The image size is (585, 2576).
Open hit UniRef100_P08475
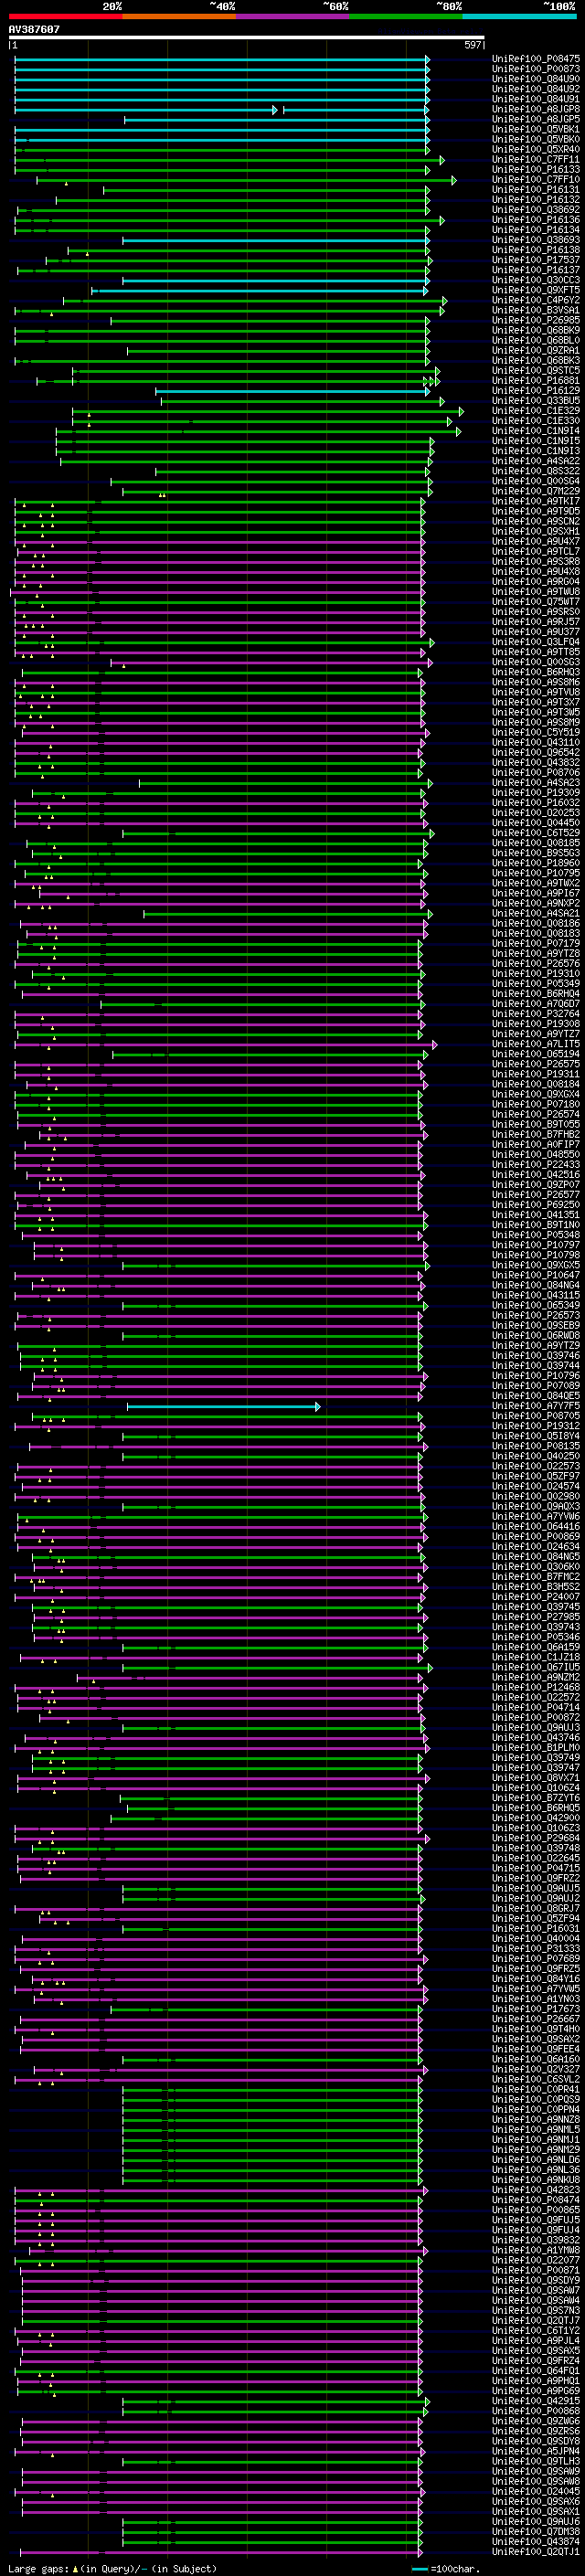coord(536,59)
